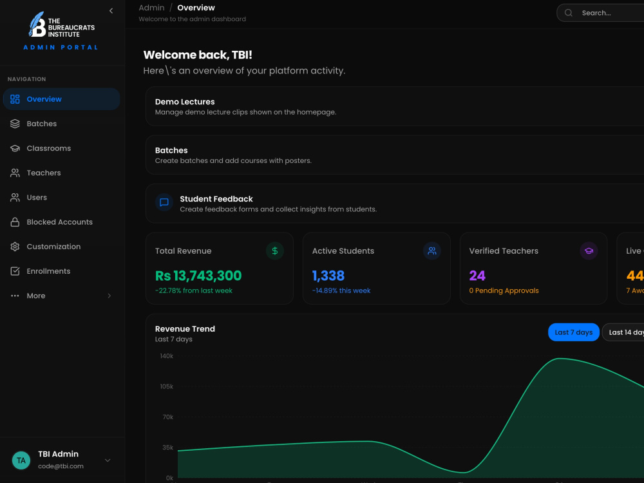Click the Student Feedback chat bubble icon
The image size is (644, 483).
164,202
